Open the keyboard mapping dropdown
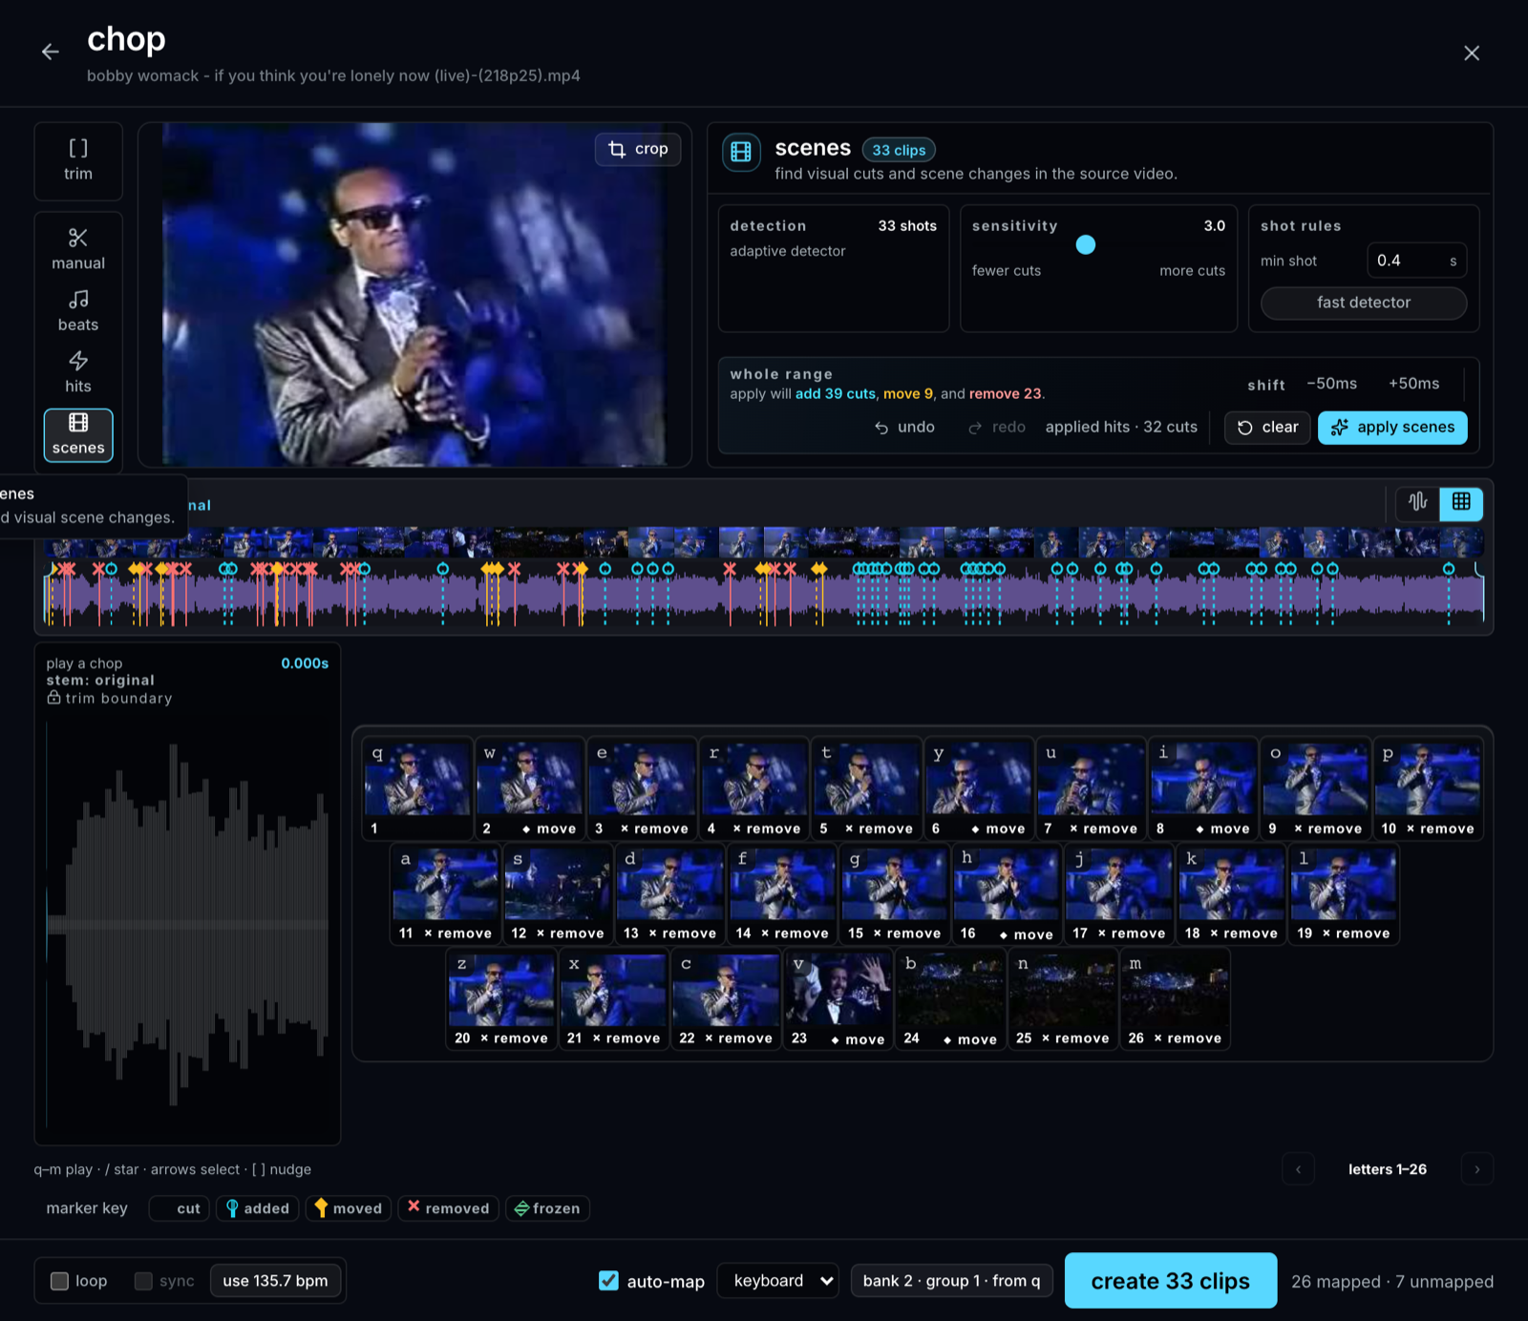The image size is (1528, 1321). (x=783, y=1281)
